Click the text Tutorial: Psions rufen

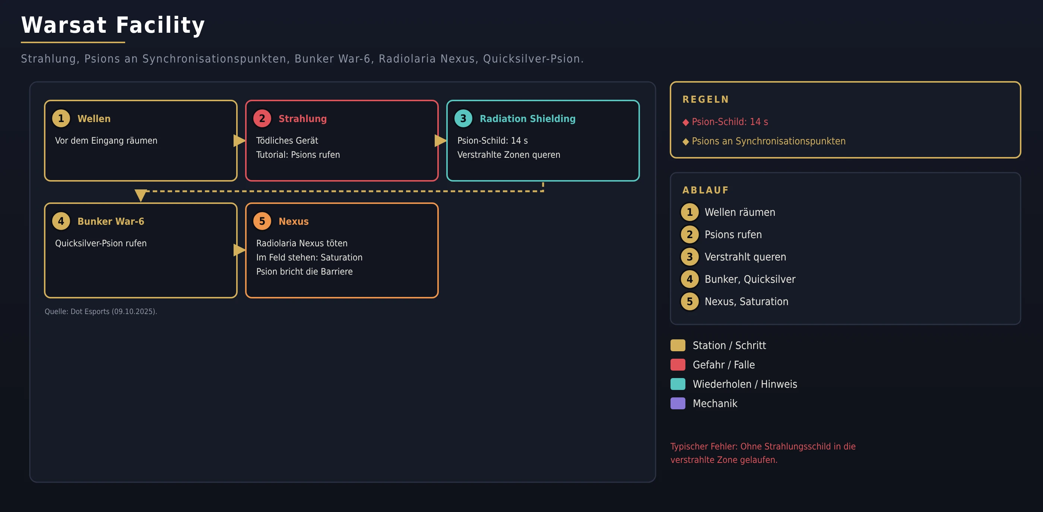click(x=298, y=155)
